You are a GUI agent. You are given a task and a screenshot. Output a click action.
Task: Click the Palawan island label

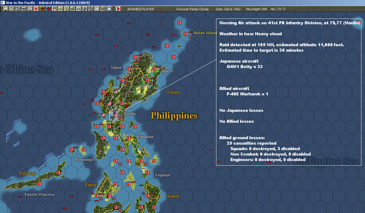(x=27, y=173)
